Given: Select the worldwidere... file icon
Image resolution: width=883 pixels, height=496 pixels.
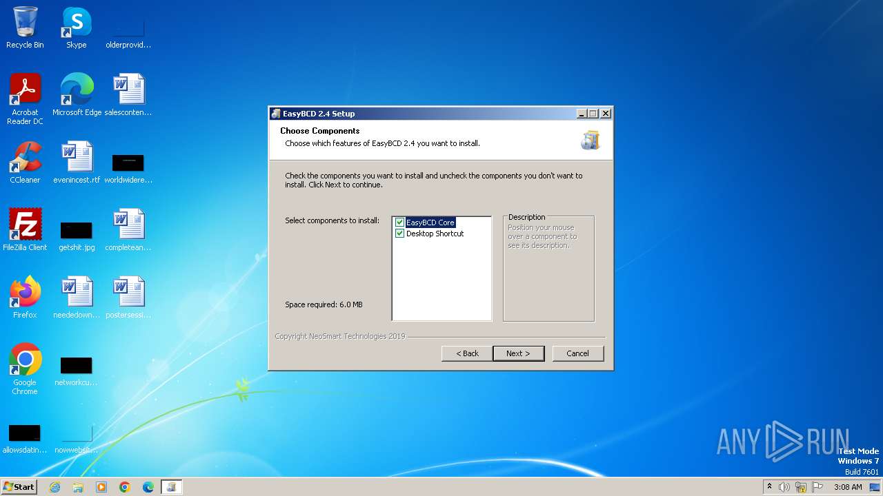Looking at the screenshot, I should click(128, 167).
